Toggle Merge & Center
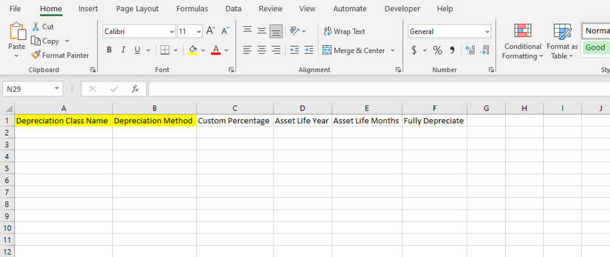The height and width of the screenshot is (257, 610). click(x=354, y=50)
